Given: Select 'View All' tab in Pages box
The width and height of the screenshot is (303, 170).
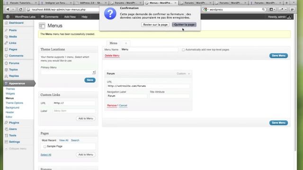Looking at the screenshot, I should pos(63,140).
